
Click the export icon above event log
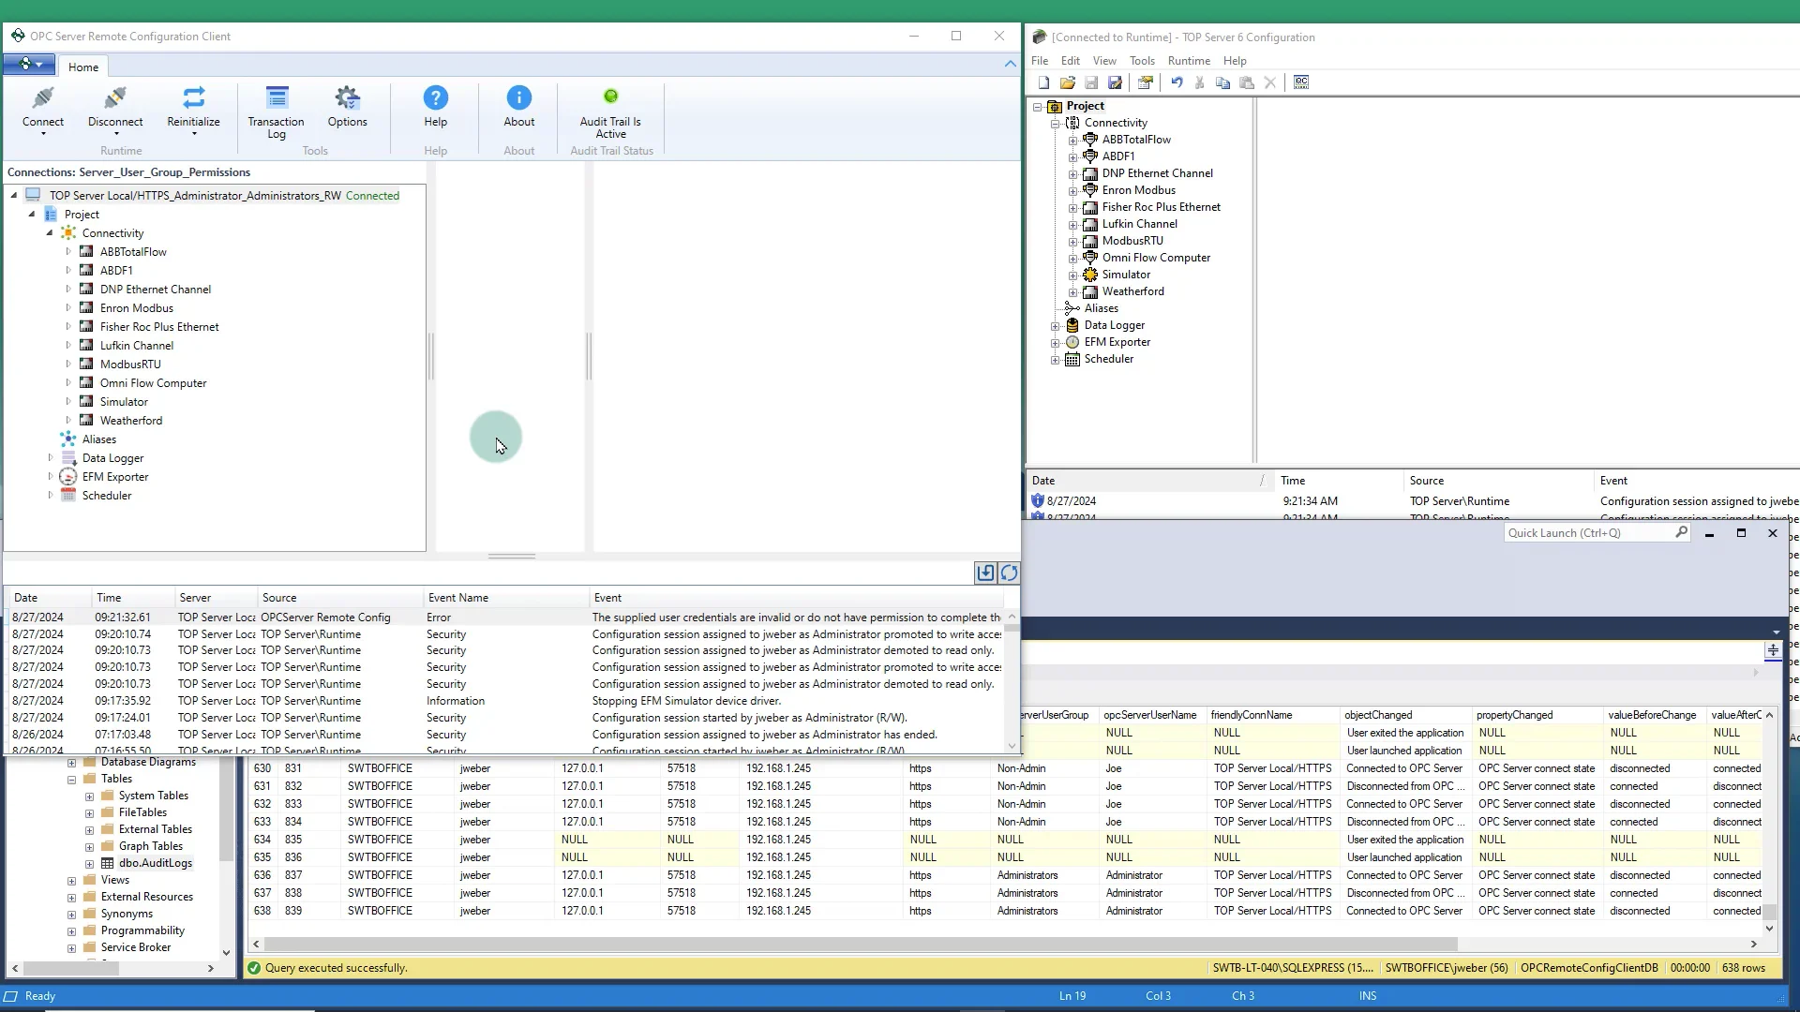tap(985, 573)
